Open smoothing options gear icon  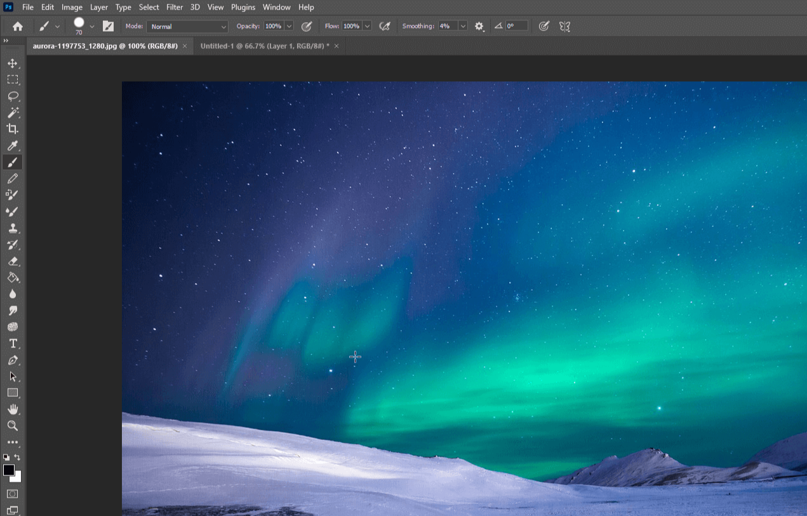[479, 27]
